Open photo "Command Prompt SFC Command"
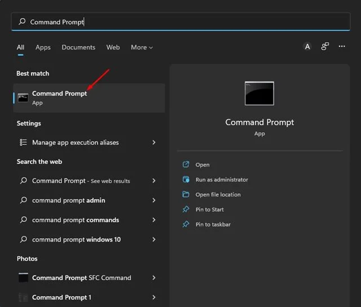 click(89, 278)
